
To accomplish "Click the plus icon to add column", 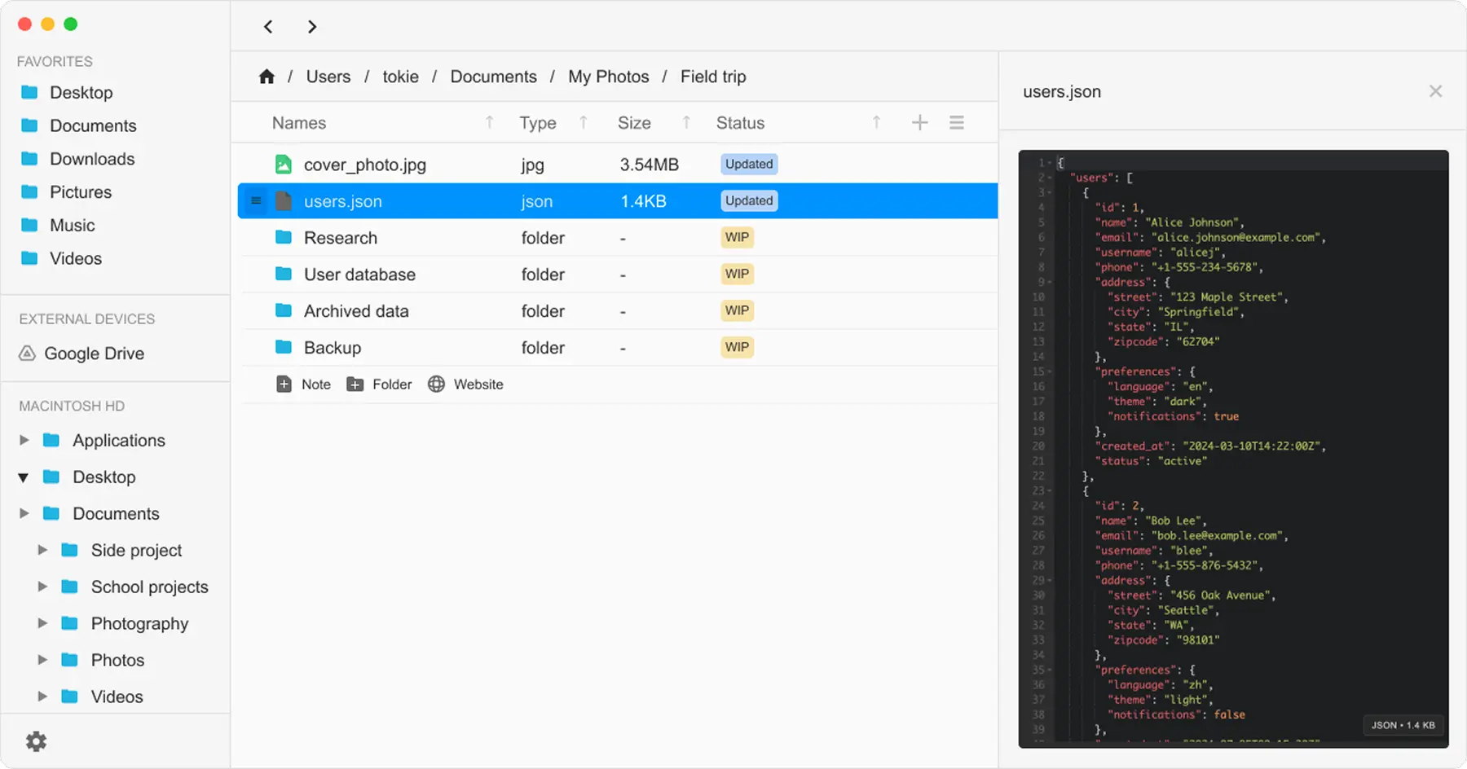I will tap(919, 123).
